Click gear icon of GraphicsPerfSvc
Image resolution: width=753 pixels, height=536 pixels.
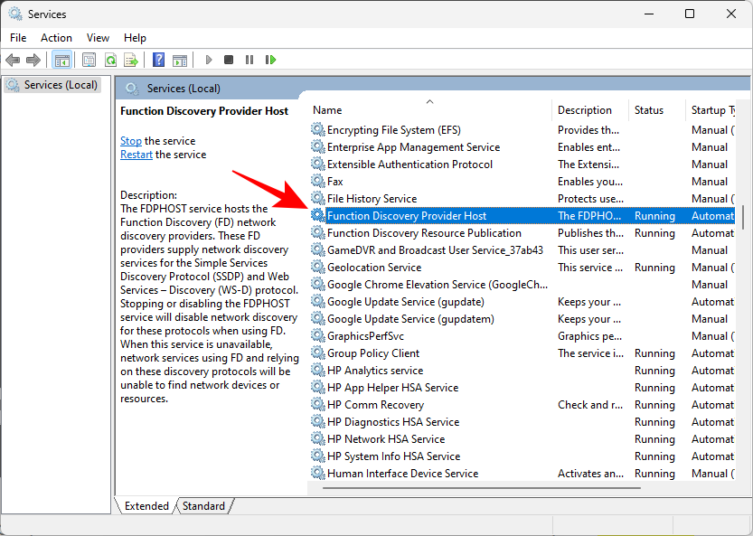317,335
